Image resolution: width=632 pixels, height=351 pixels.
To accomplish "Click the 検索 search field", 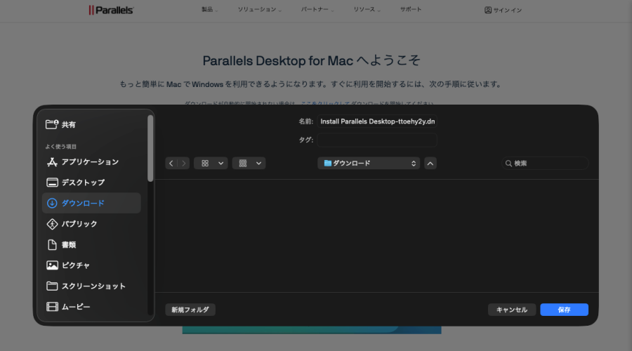I will [x=545, y=163].
